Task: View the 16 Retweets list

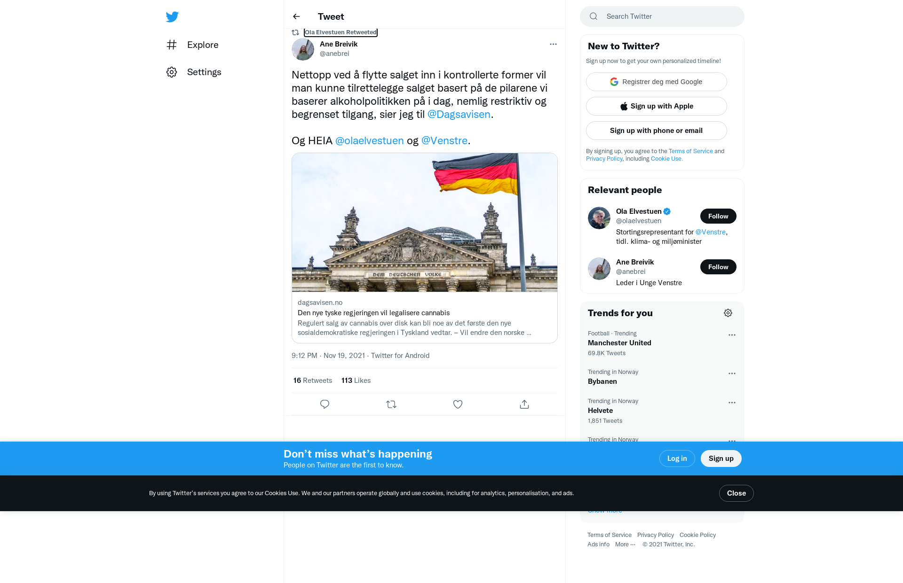Action: pyautogui.click(x=313, y=381)
